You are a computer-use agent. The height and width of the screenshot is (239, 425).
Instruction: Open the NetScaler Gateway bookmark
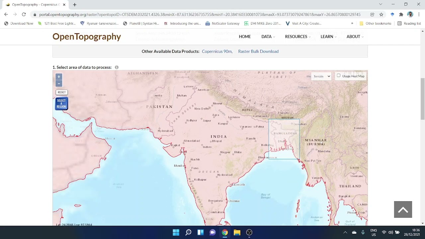[222, 24]
